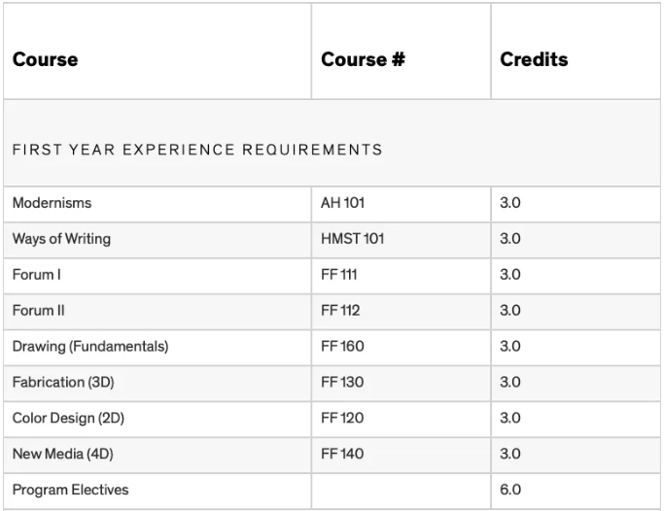Viewport: 664px width, 511px height.
Task: Select the FF 140 course number
Action: tap(342, 454)
